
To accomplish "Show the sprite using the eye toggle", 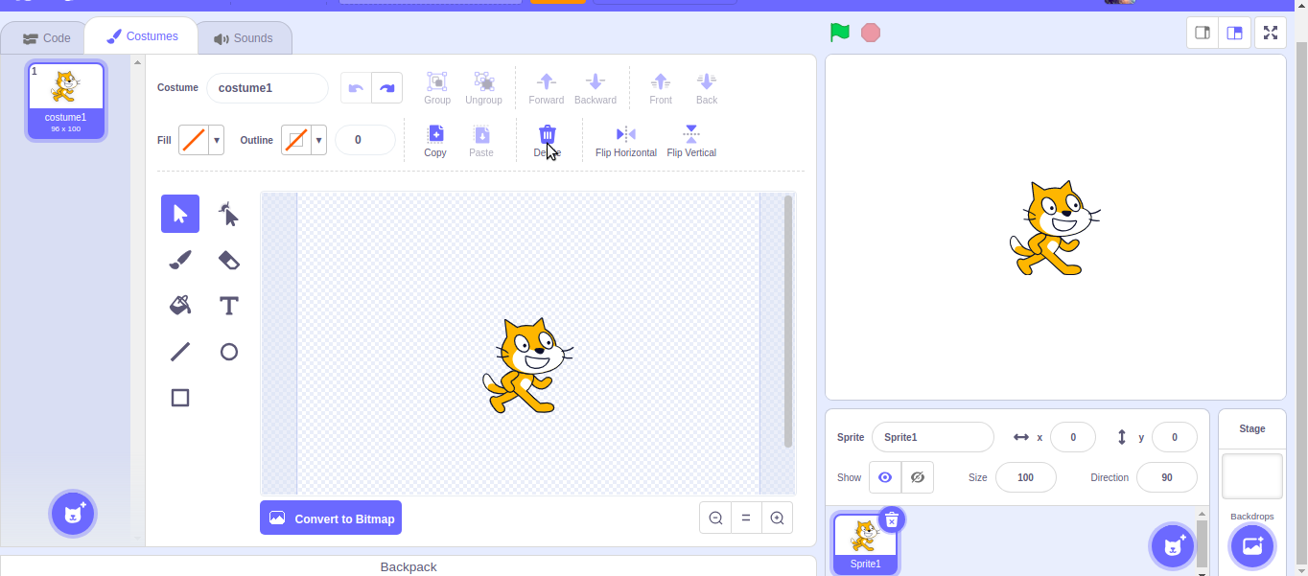I will pyautogui.click(x=884, y=476).
